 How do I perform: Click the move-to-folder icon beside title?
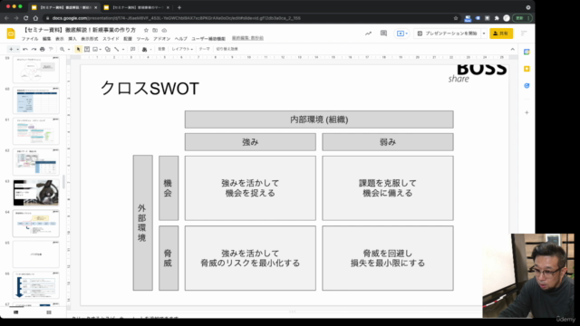pyautogui.click(x=155, y=30)
